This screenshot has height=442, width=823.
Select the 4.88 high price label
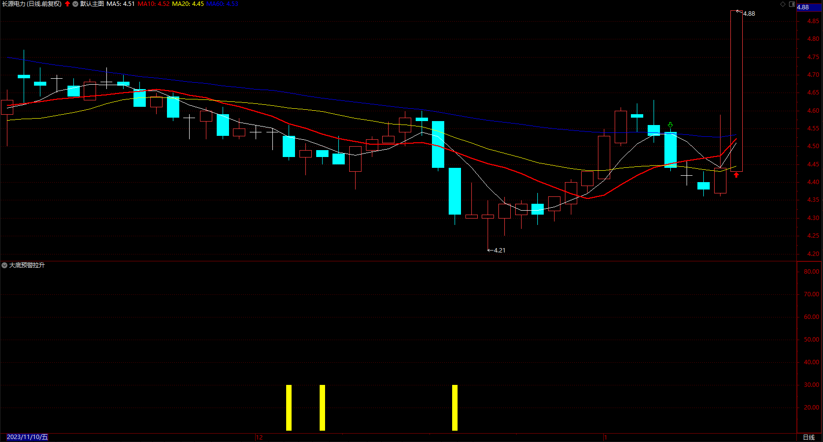pos(749,14)
